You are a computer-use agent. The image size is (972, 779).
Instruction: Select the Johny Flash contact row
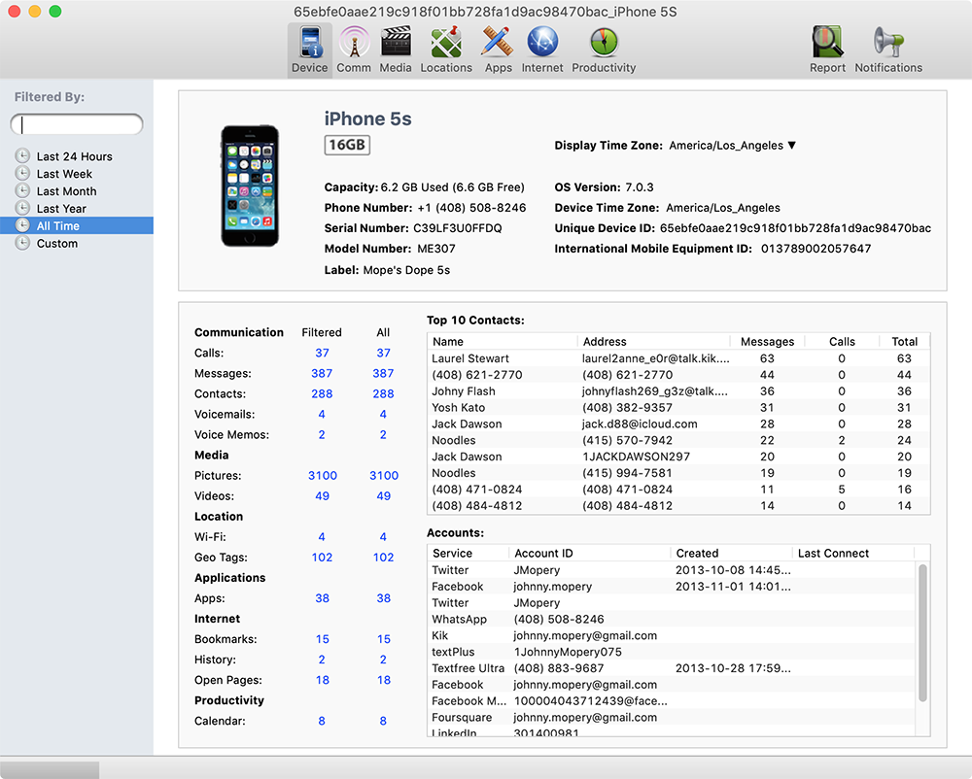[678, 391]
